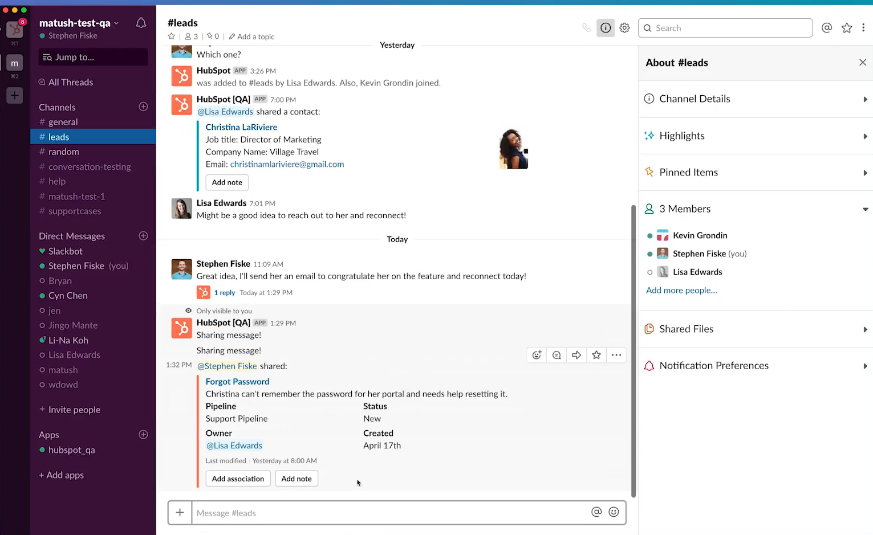This screenshot has width=873, height=535.
Task: Focus the Search field
Action: point(725,28)
